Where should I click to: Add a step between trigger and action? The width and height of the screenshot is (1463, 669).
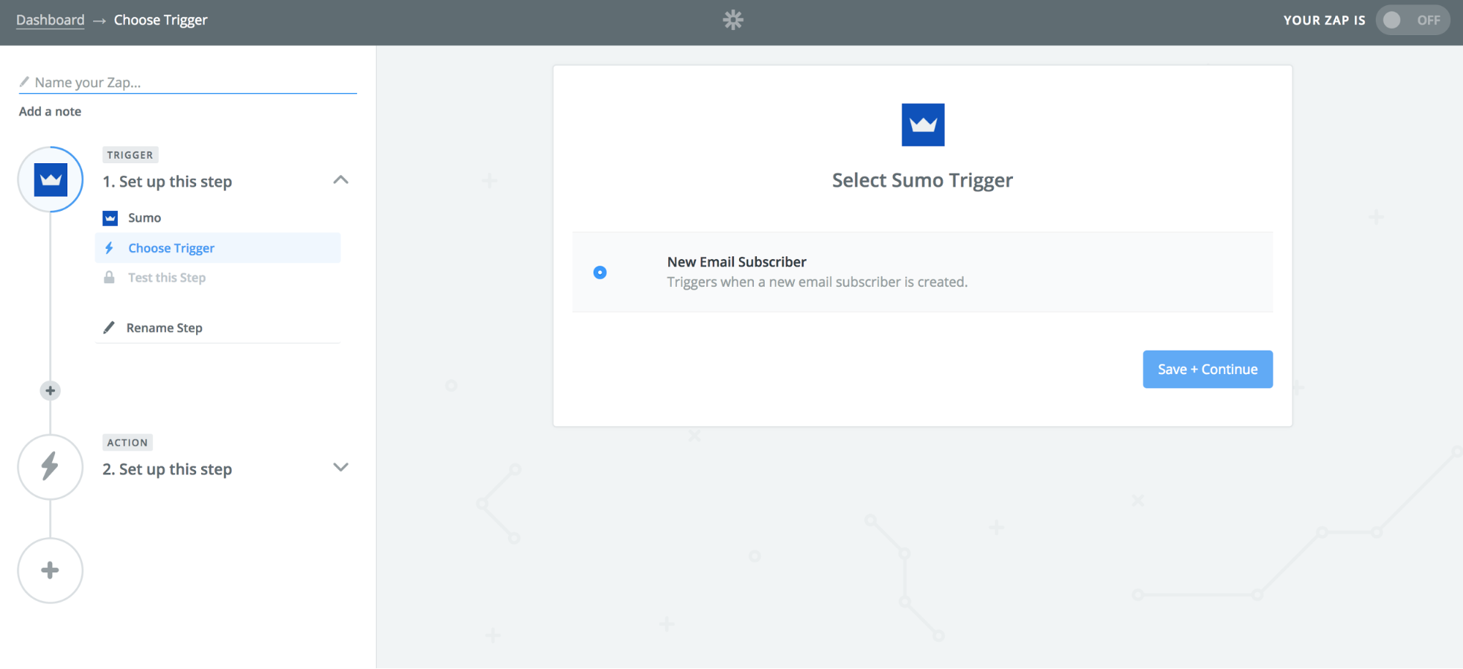(x=50, y=391)
